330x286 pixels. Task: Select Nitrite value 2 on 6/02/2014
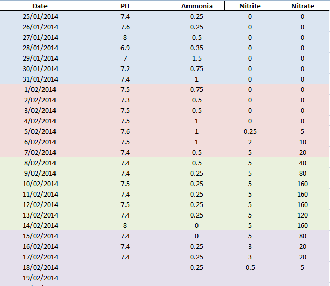tap(250, 142)
